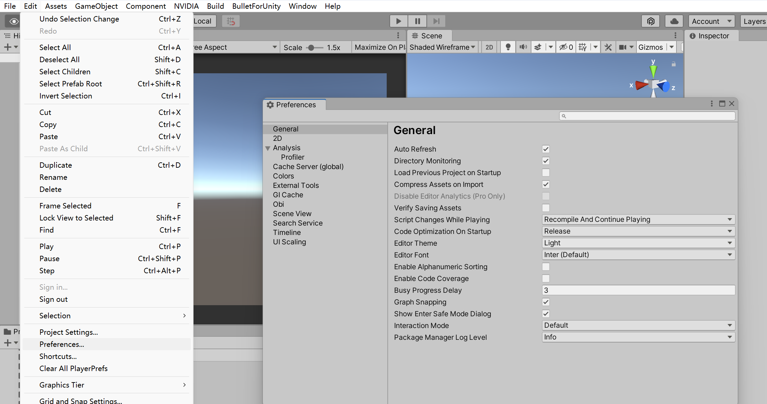The width and height of the screenshot is (767, 404).
Task: Toggle scene lighting bulb icon
Action: (508, 47)
